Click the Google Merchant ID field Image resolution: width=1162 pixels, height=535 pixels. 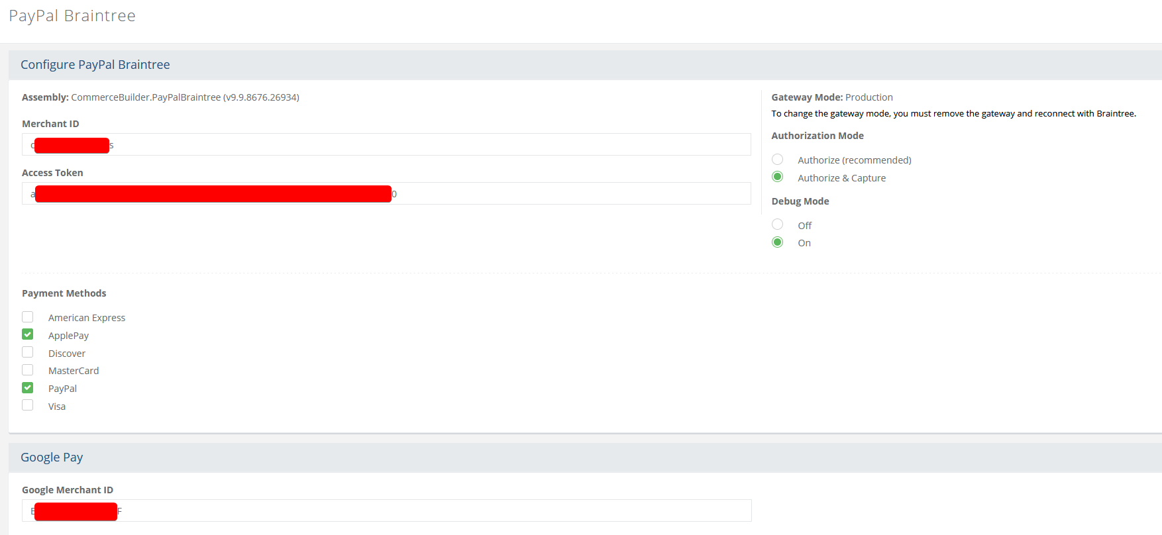386,511
